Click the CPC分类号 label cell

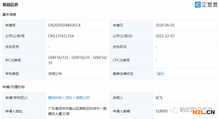point(131,60)
